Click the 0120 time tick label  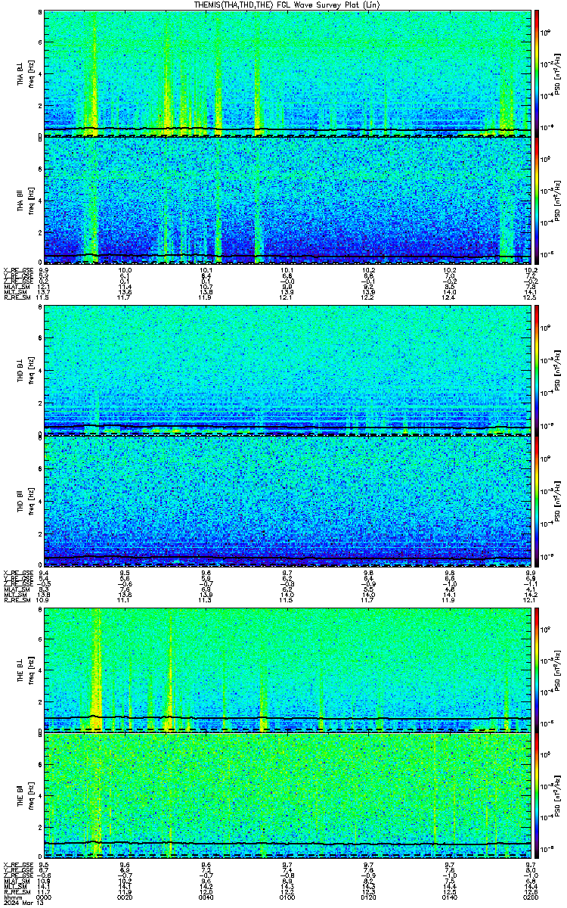[368, 899]
